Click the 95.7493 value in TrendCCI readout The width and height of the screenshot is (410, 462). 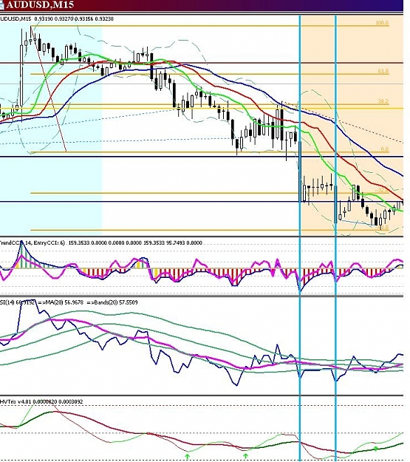177,242
